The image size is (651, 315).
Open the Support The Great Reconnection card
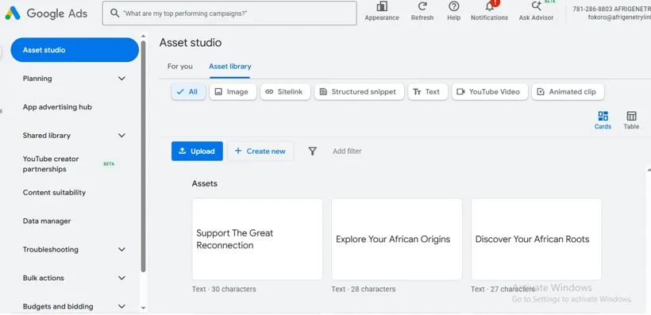pyautogui.click(x=257, y=239)
